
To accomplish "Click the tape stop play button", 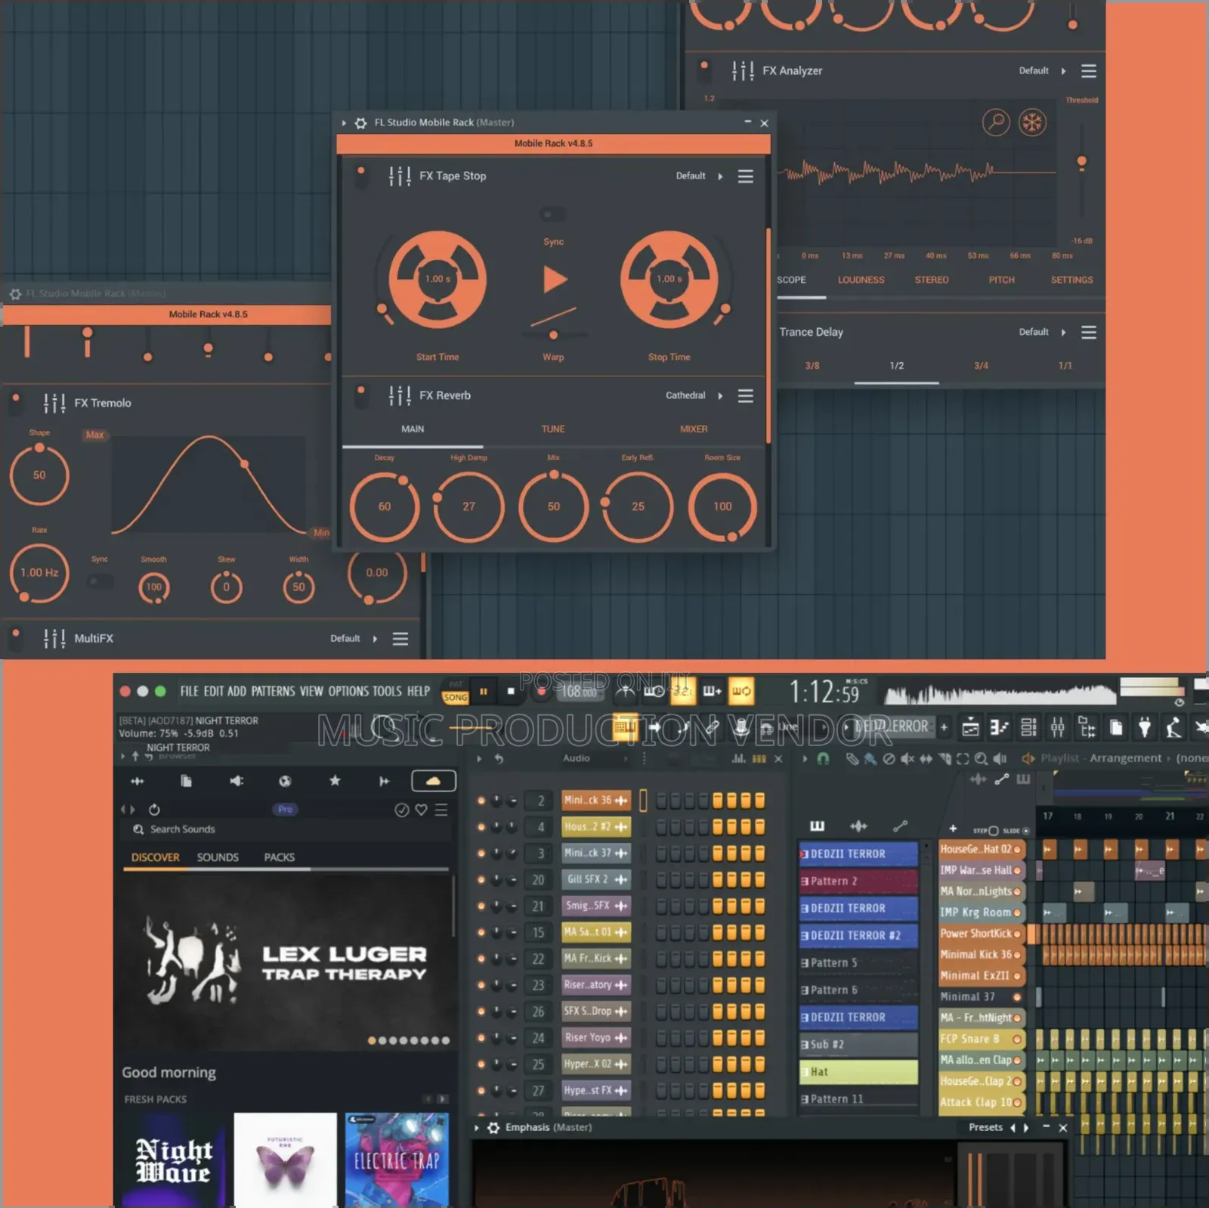I will point(555,280).
